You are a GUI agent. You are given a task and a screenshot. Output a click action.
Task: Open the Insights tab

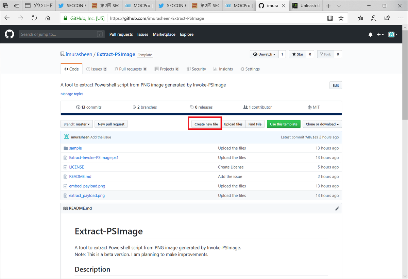tap(223, 69)
